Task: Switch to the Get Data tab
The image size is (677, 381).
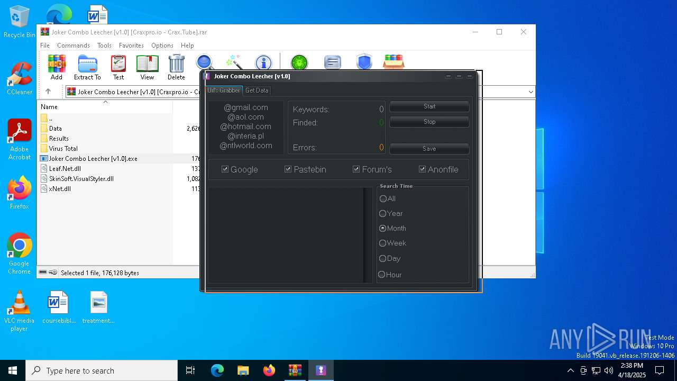Action: pyautogui.click(x=257, y=90)
